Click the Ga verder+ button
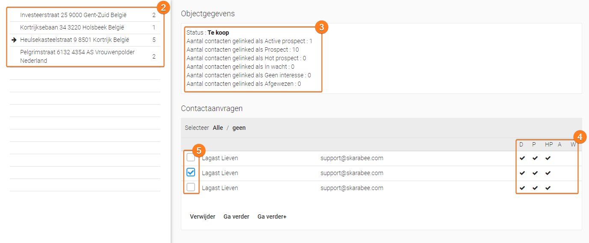 coord(272,217)
